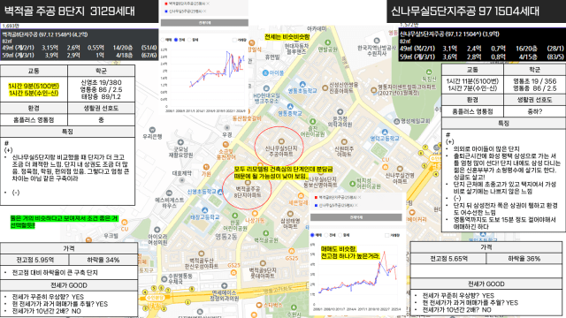Click the 신나무실5단지 주공아파트 marker icon
This screenshot has width=566, height=318.
click(x=281, y=141)
